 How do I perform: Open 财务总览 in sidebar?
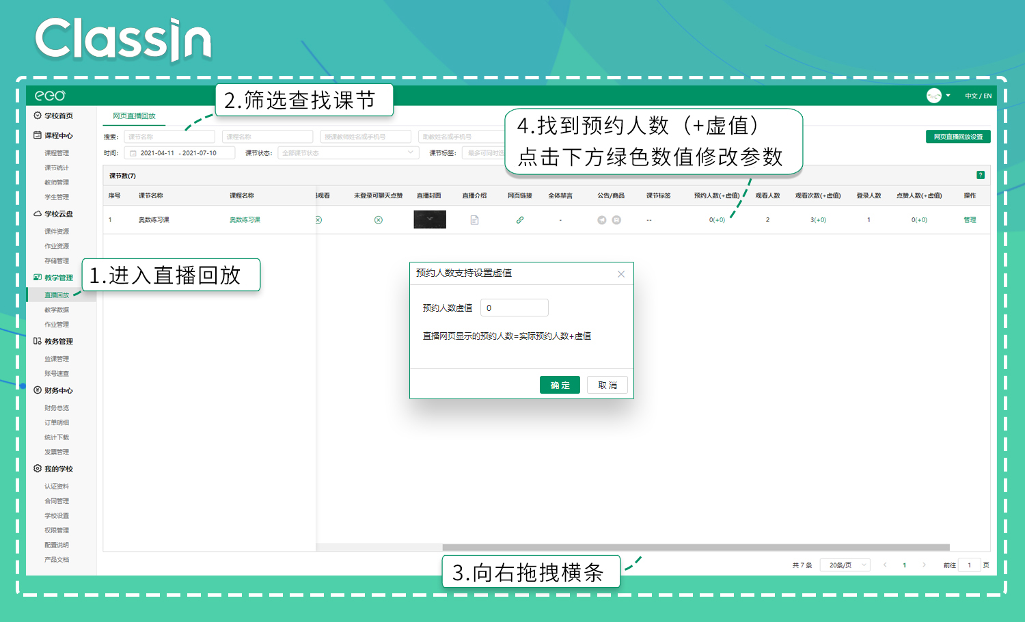[57, 408]
